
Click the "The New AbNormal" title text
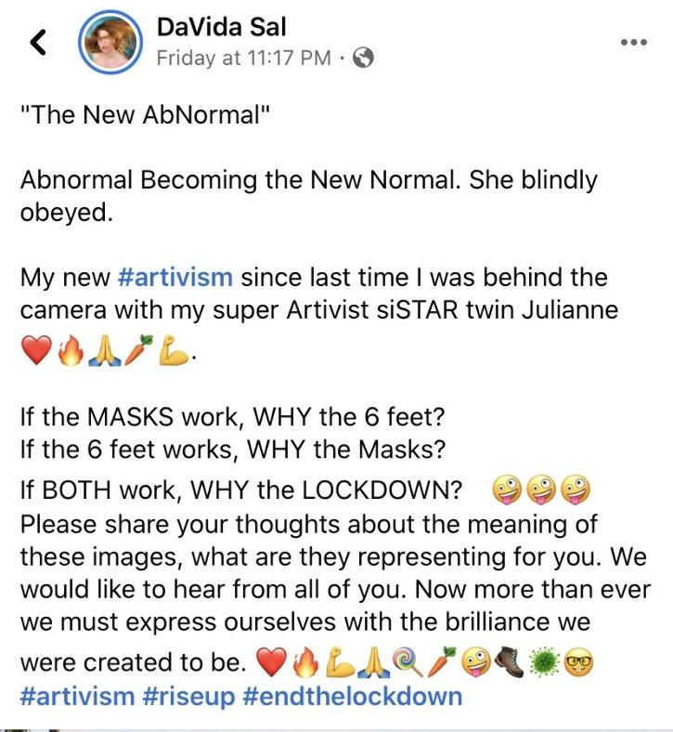click(145, 118)
